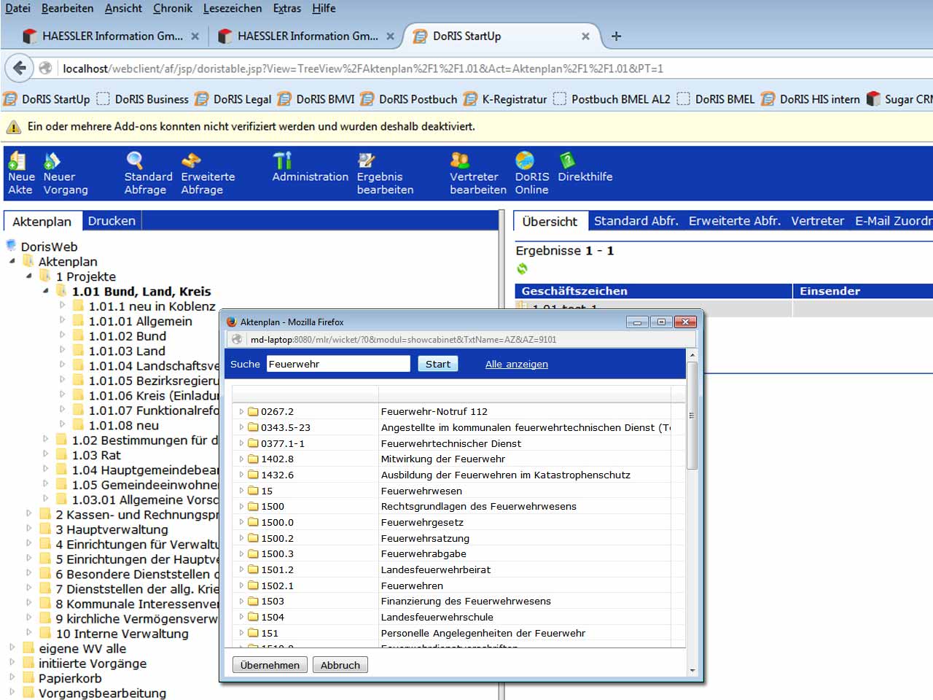This screenshot has width=933, height=700.
Task: Switch to the Erweiterte Abfr. tab
Action: (735, 221)
